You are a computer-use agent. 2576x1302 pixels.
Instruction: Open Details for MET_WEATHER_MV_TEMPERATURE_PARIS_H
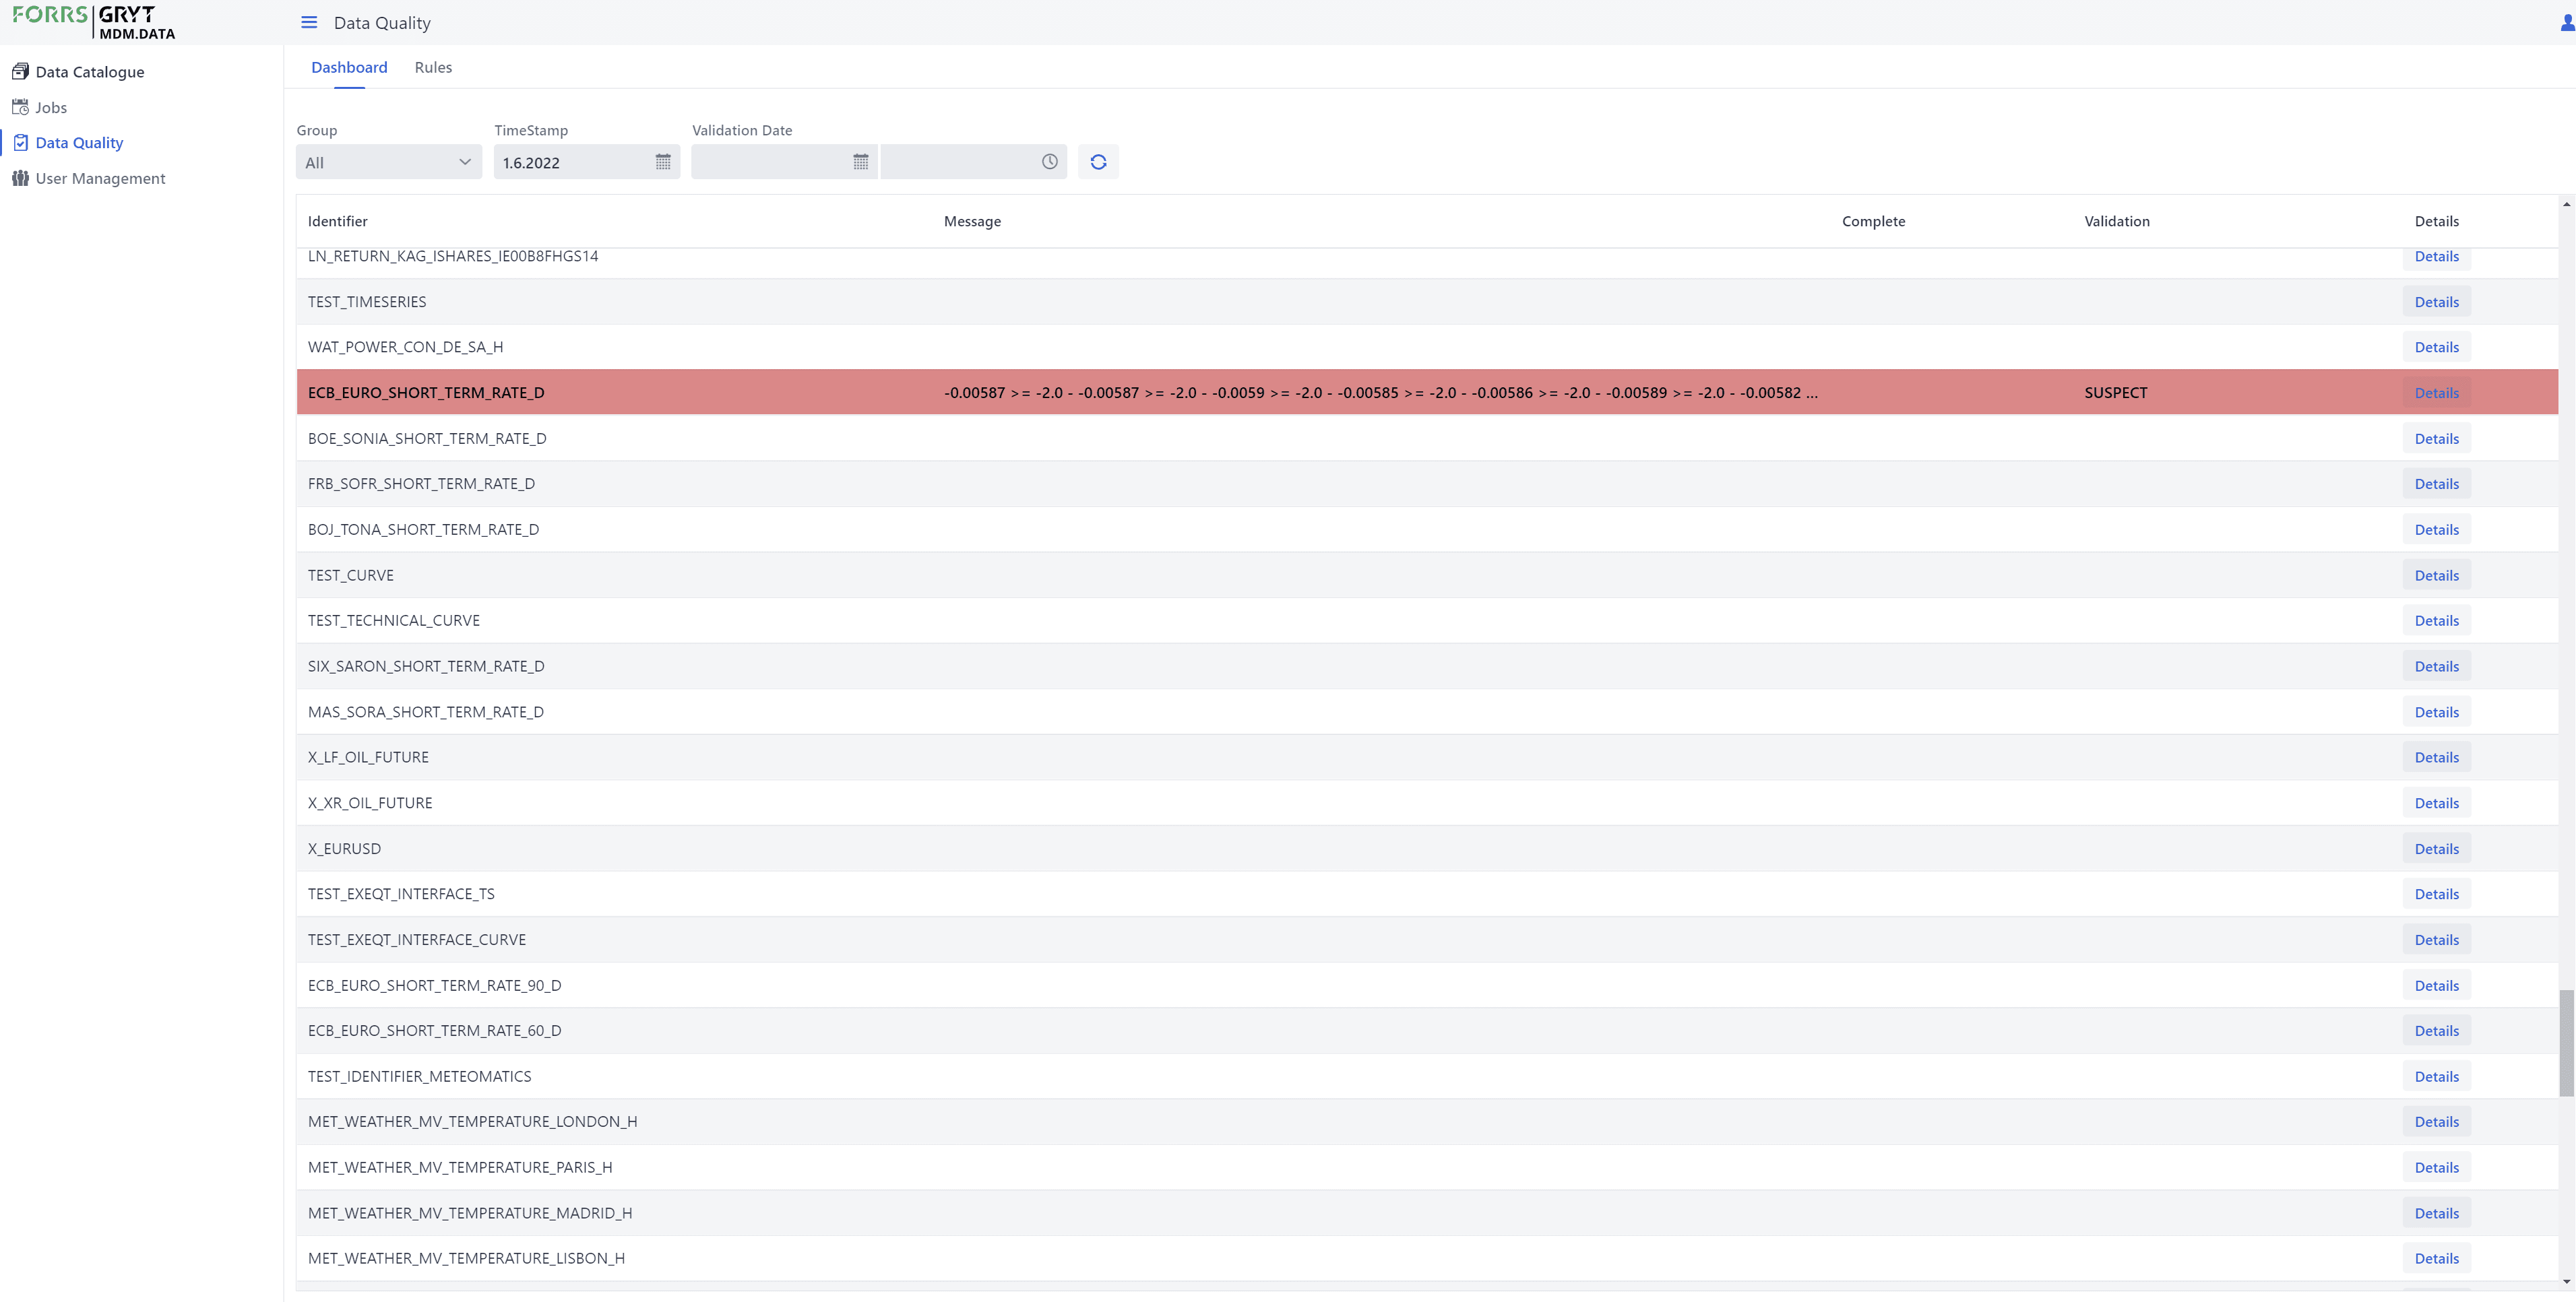click(x=2437, y=1168)
